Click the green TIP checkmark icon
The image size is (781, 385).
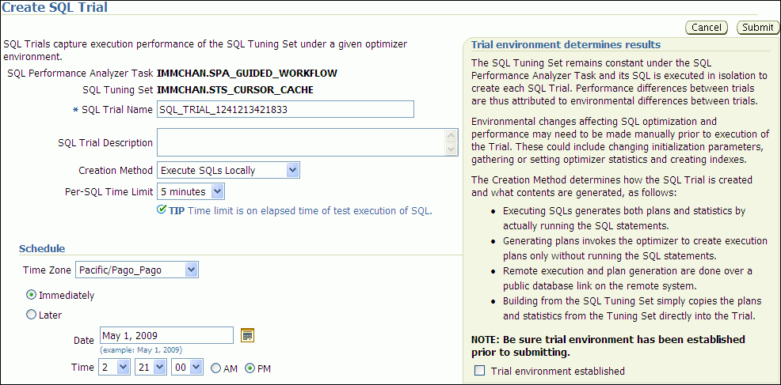click(162, 210)
